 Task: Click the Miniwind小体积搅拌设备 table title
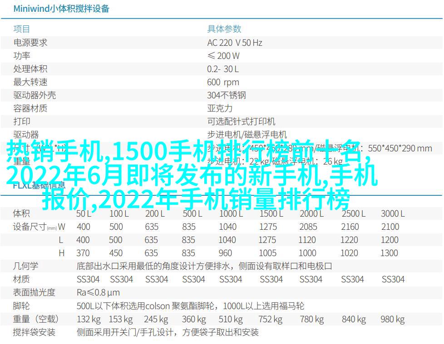pos(61,9)
